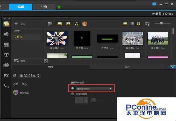Toggle the show photos filter icon

[x=68, y=24]
